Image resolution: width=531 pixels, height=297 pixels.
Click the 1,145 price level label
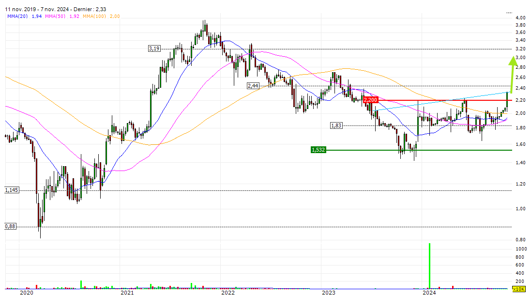click(12, 190)
